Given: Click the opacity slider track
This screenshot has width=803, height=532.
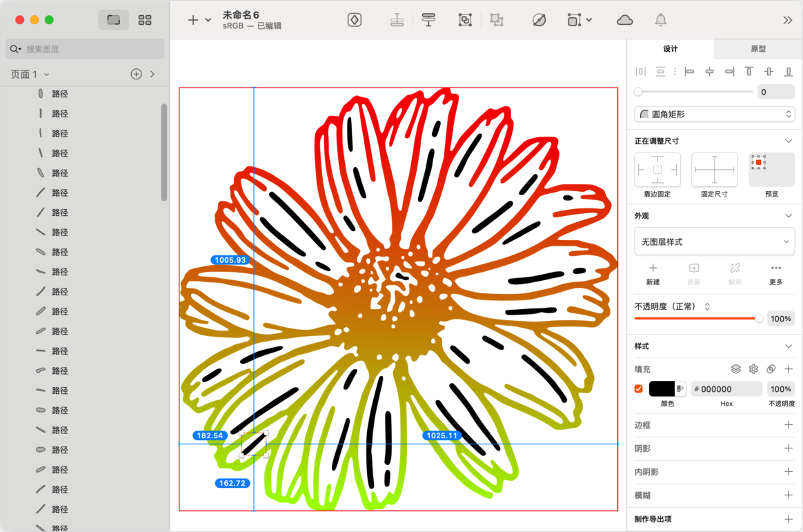Looking at the screenshot, I should 699,319.
